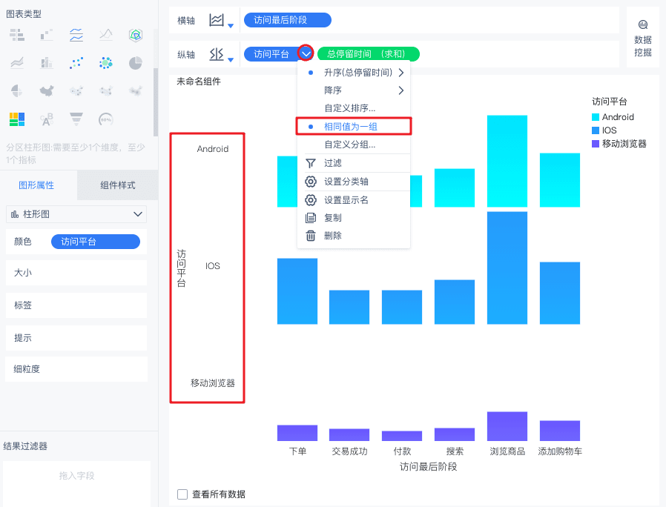Click the 访问平台 pill in 颜色 row
666x507 pixels.
pos(96,242)
